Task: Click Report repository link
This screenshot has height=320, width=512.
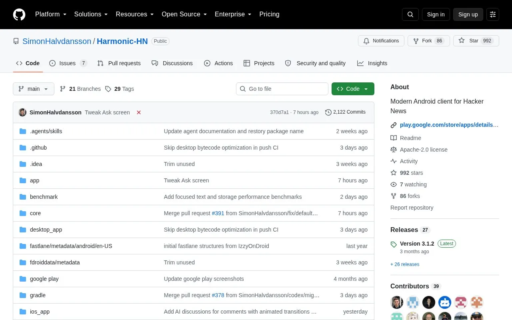Action: (412, 208)
